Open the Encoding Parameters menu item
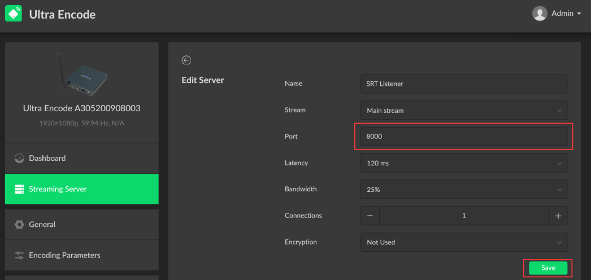The height and width of the screenshot is (280, 591). click(x=82, y=255)
